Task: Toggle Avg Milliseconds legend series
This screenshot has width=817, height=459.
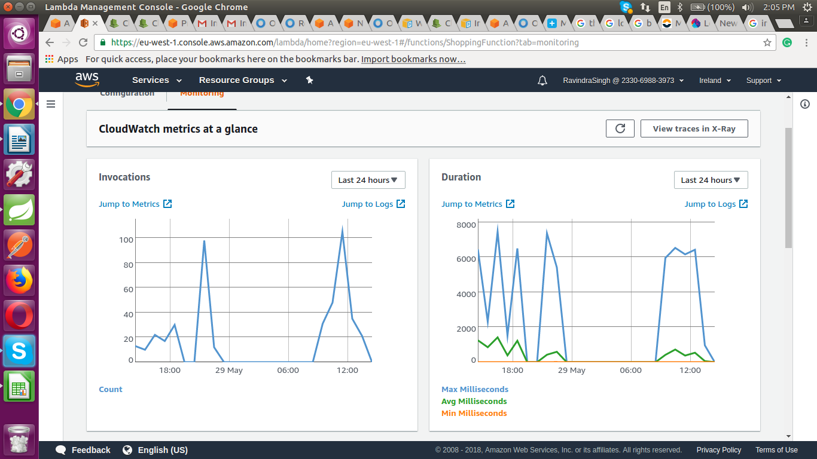Action: [x=474, y=401]
